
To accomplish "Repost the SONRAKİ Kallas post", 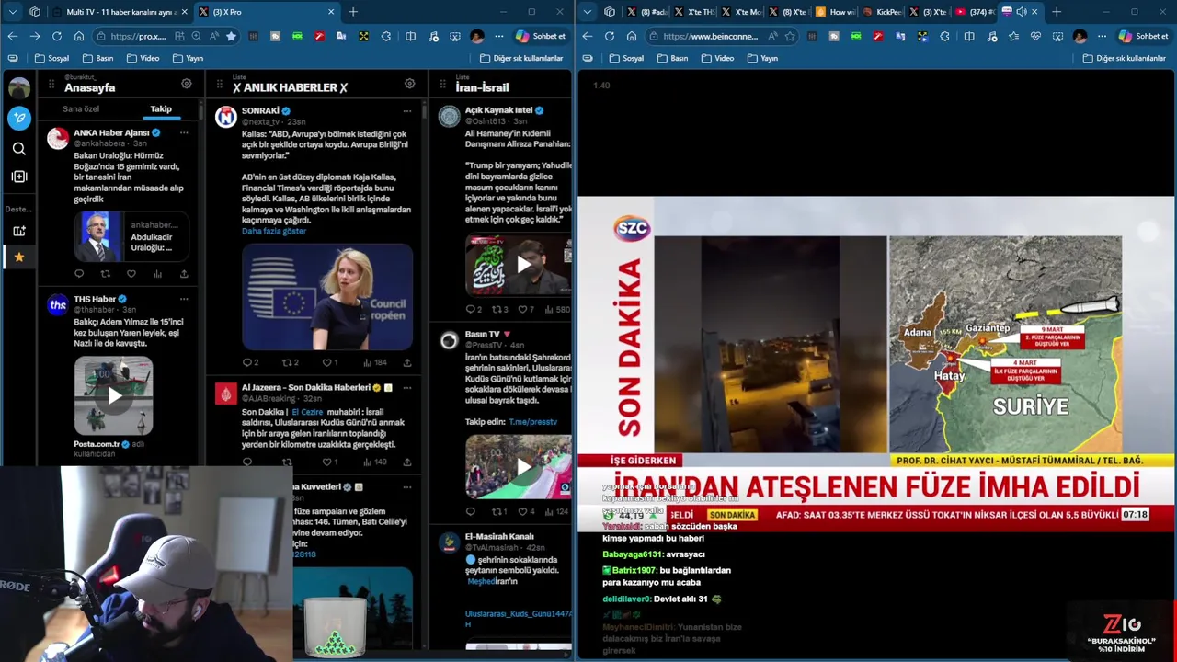I will pyautogui.click(x=290, y=362).
